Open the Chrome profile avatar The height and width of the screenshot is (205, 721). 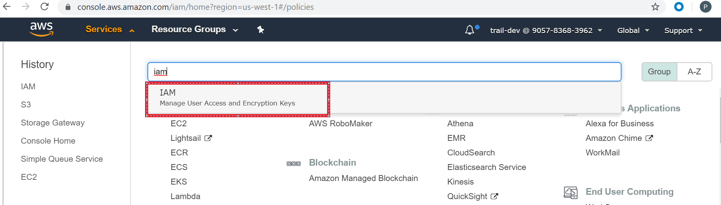tap(705, 7)
